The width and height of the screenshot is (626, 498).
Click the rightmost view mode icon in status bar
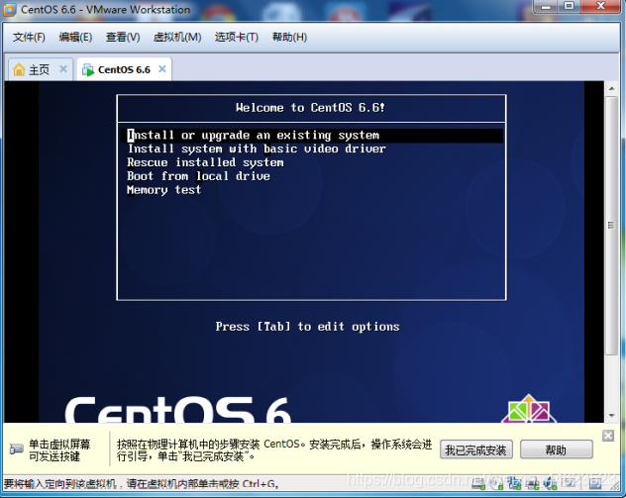[x=595, y=483]
